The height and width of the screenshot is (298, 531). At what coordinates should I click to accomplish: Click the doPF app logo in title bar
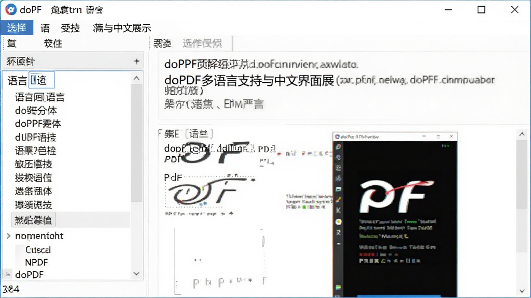click(11, 9)
